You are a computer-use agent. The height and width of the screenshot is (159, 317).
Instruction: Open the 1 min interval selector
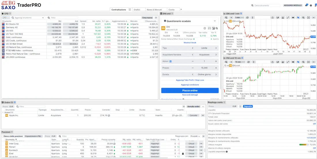[239, 18]
